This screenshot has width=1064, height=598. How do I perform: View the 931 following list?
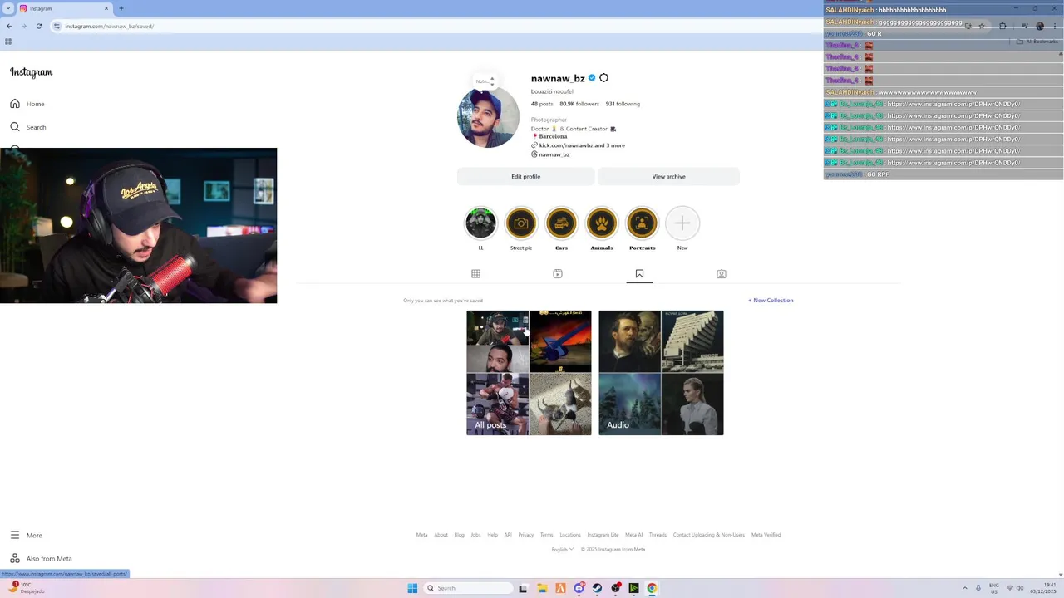[623, 104]
